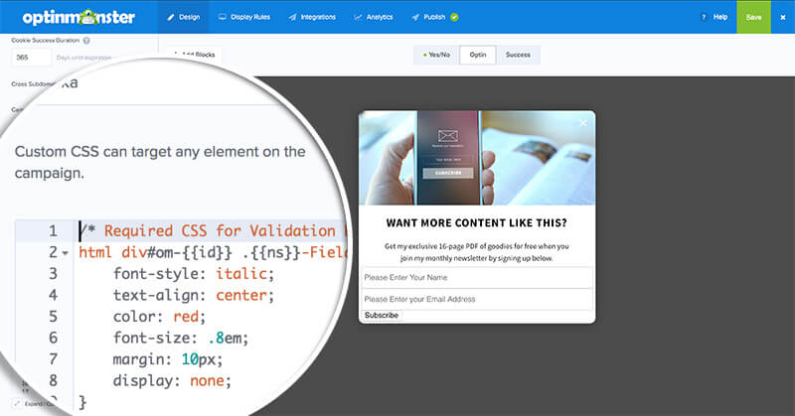Viewport: 795px width, 416px height.
Task: Close the campaign builder
Action: [783, 17]
